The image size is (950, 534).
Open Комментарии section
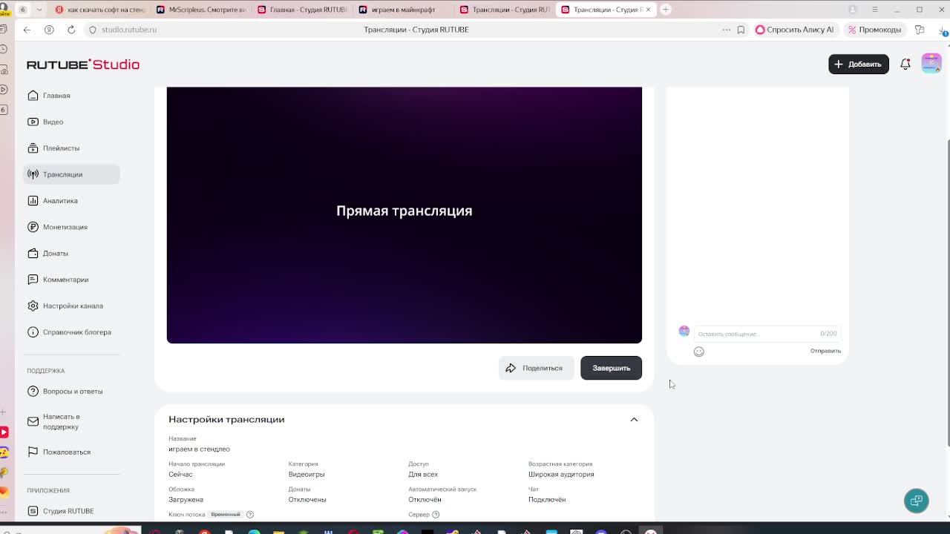[71, 280]
